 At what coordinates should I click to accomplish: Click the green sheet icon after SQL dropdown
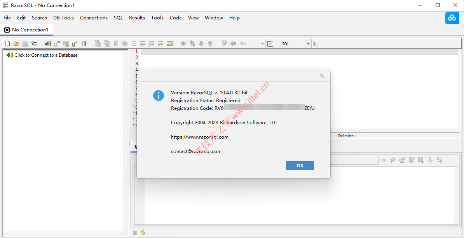(x=316, y=44)
